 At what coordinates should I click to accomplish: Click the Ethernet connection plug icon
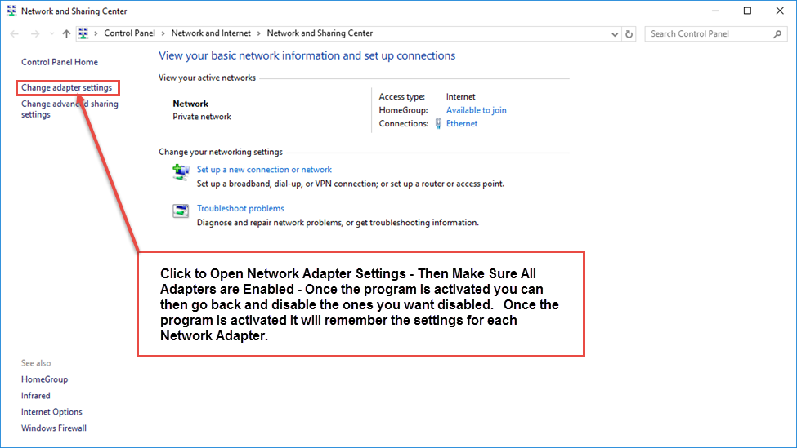click(x=439, y=123)
